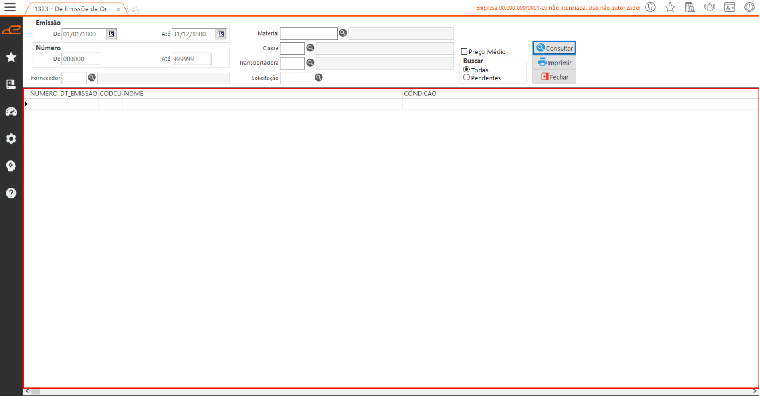Open favorites star in left sidebar

point(11,57)
